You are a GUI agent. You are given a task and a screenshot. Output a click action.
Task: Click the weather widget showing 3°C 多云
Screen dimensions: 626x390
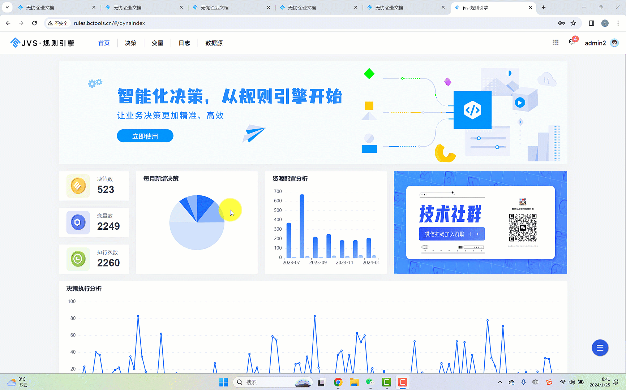(17, 382)
